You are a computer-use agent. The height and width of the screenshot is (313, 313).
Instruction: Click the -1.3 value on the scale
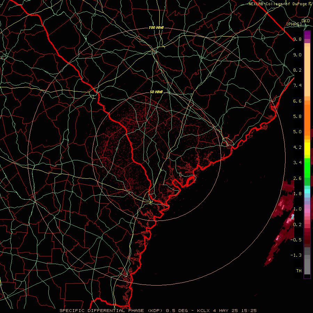296,255
